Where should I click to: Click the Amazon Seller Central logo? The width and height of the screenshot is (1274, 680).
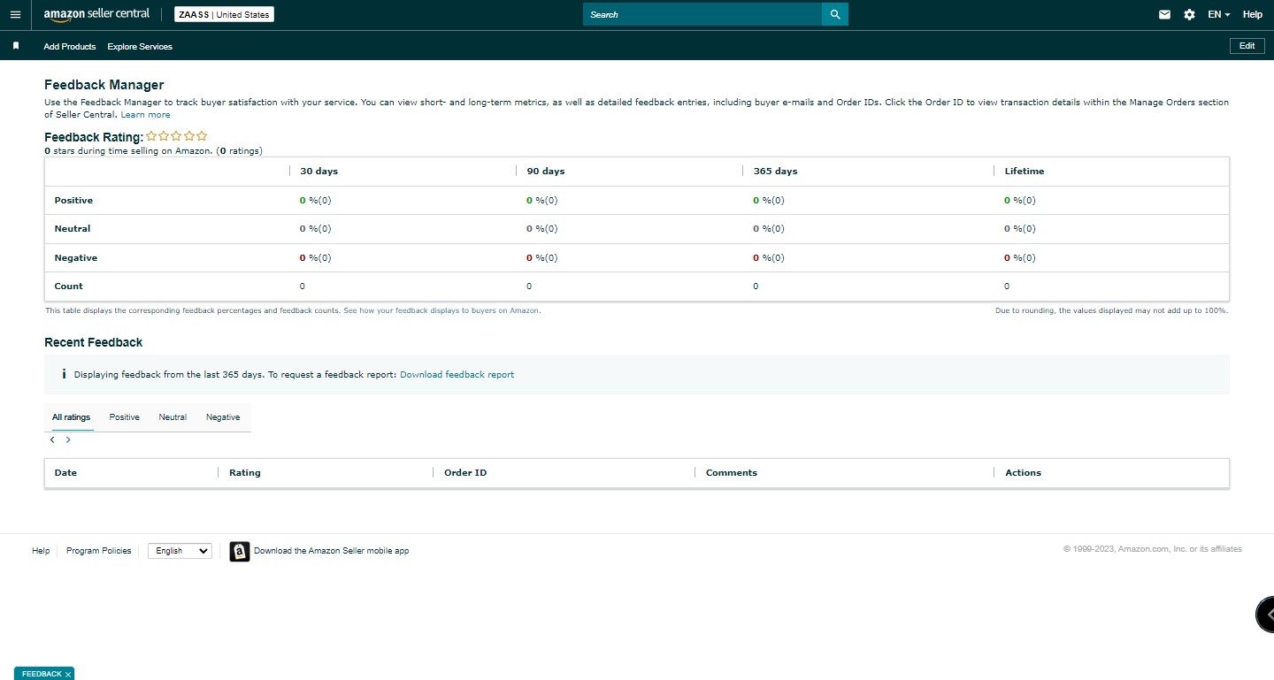click(96, 15)
